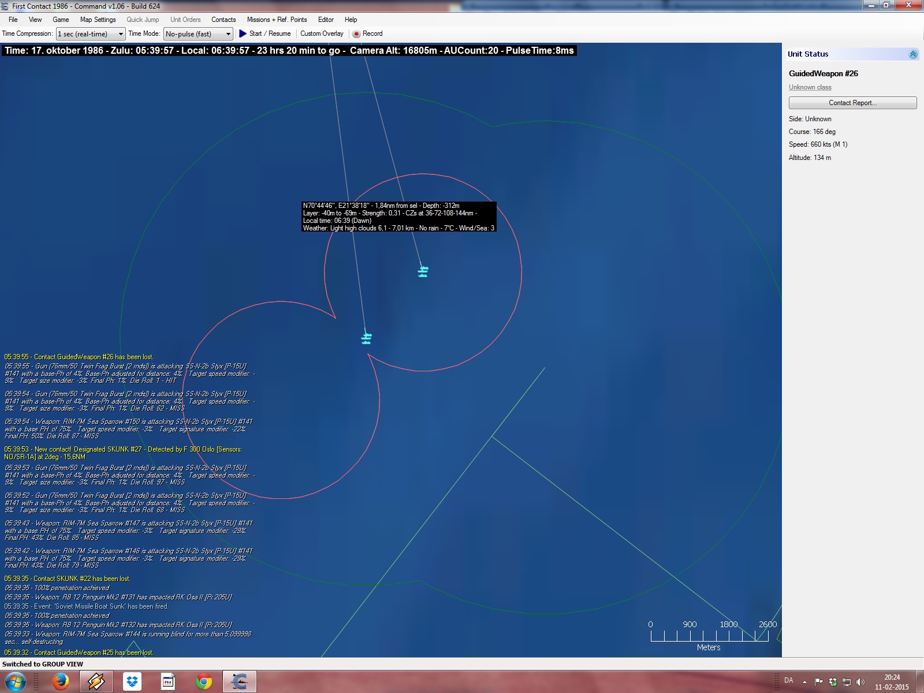Image resolution: width=924 pixels, height=693 pixels.
Task: Click the Penguin Mk2 #131 impact log entry
Action: 118,597
